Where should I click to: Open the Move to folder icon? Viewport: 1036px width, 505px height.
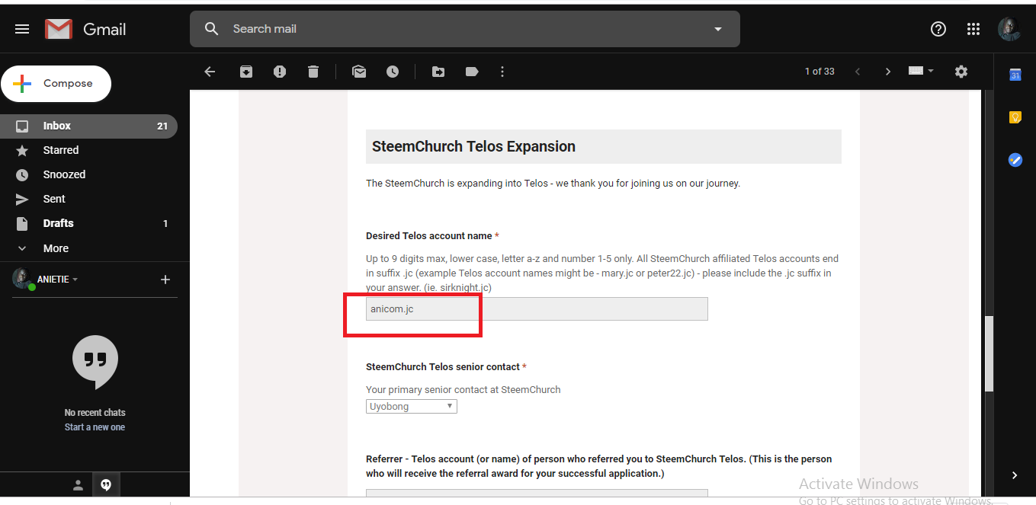pyautogui.click(x=438, y=72)
